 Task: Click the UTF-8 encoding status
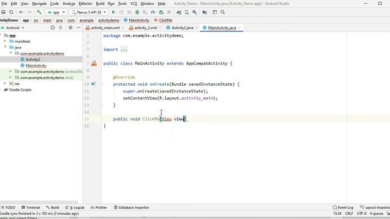[361, 214]
